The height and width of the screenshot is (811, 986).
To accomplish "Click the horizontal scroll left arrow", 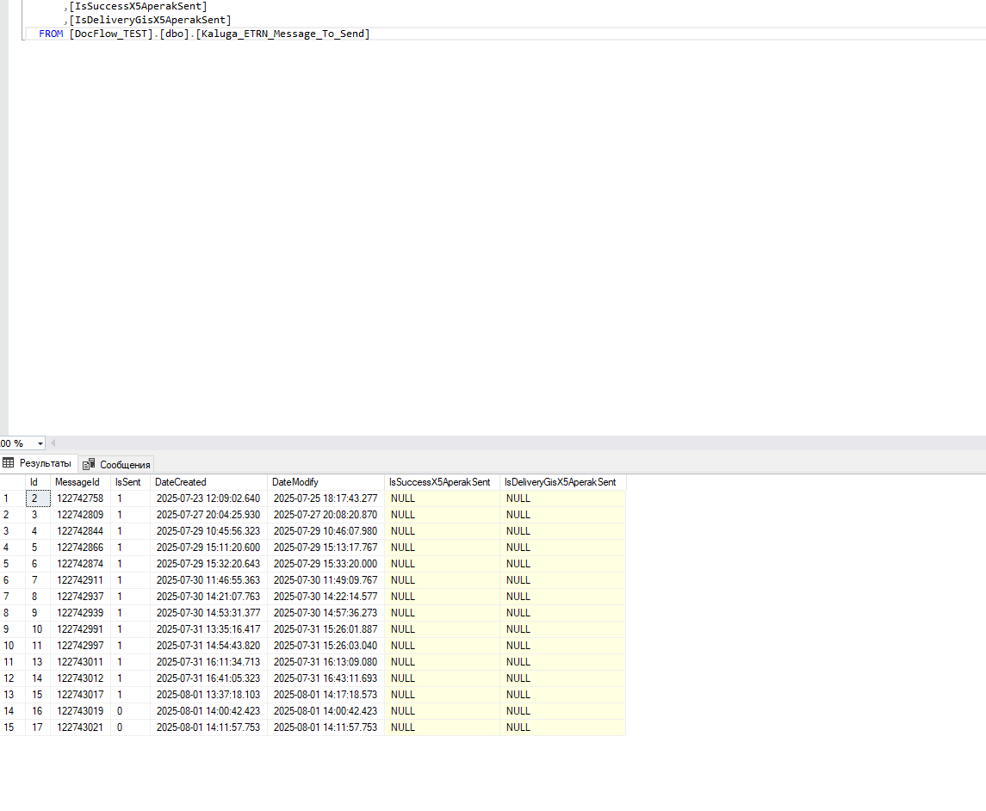I will tap(53, 443).
